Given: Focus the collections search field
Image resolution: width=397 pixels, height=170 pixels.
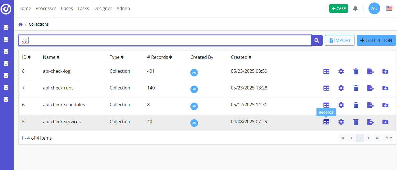Looking at the screenshot, I should [x=165, y=40].
